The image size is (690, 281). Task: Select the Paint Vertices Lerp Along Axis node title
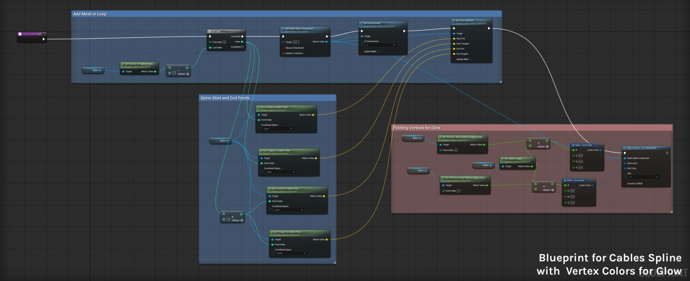(x=641, y=148)
